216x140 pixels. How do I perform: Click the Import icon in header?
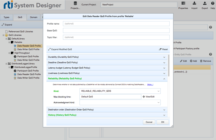click(194, 4)
